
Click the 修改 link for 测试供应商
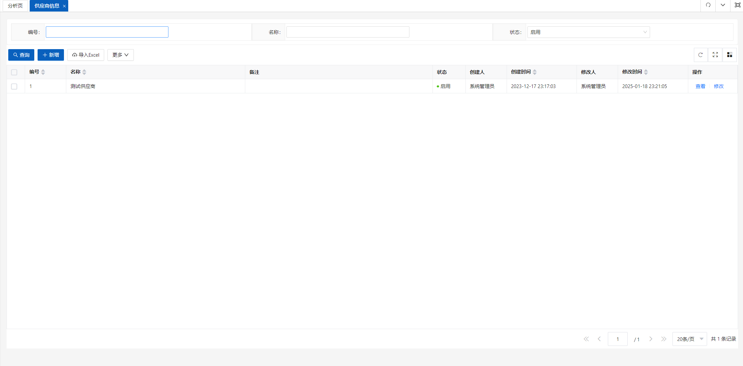(x=719, y=86)
